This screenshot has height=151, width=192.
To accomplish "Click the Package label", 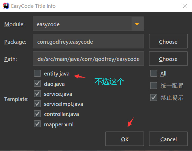I will point(15,42).
